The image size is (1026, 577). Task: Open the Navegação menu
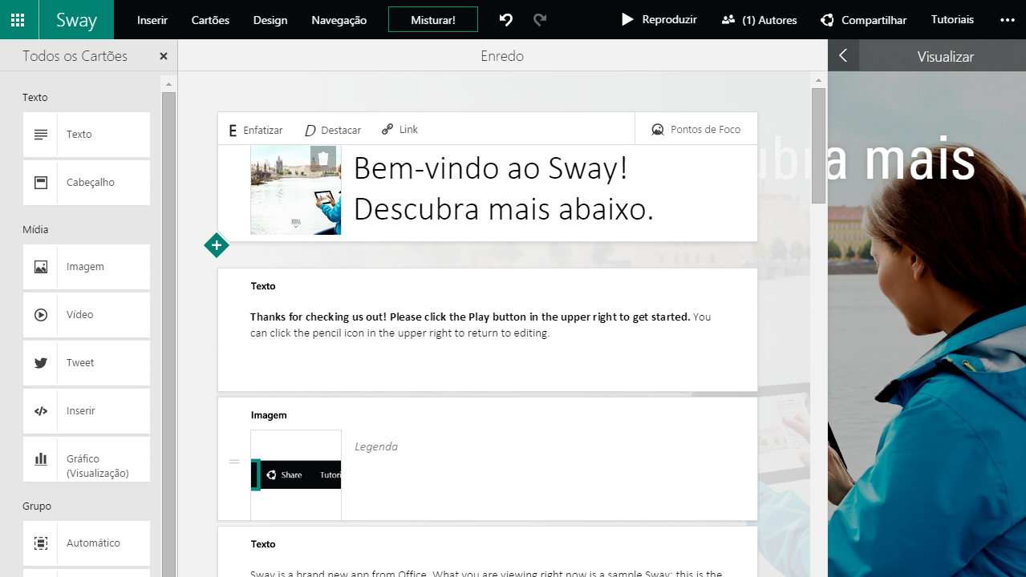click(339, 20)
